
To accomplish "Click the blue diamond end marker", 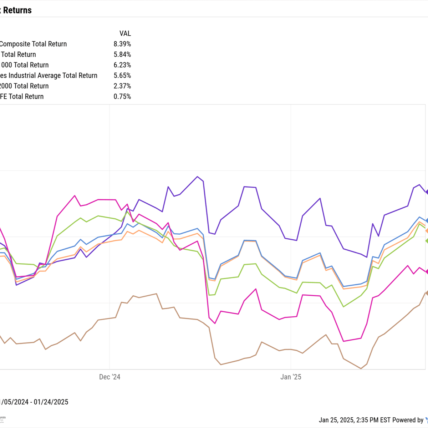I will click(x=427, y=221).
